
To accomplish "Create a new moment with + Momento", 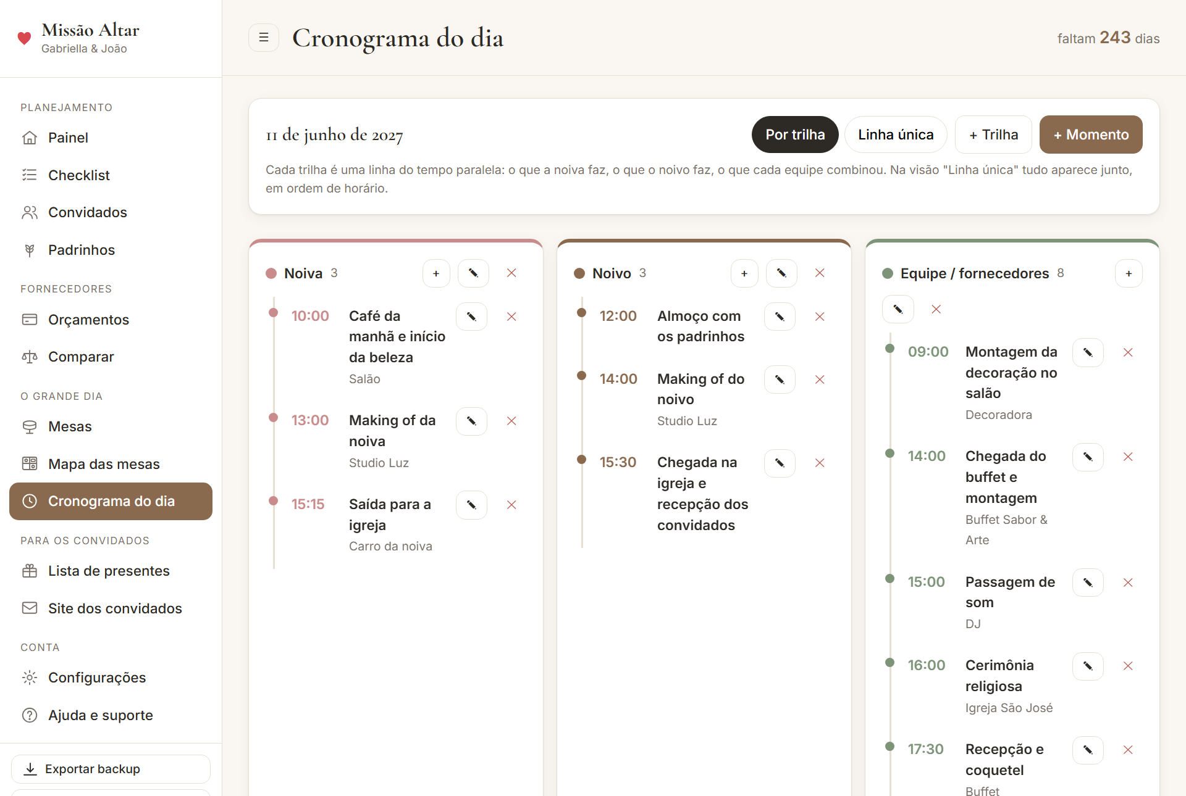I will (x=1091, y=135).
